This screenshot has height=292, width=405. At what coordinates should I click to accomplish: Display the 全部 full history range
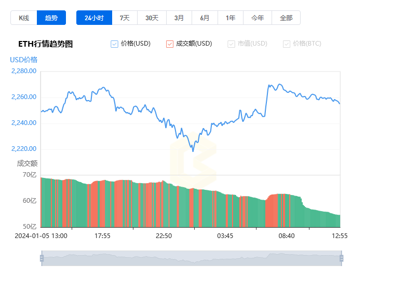click(286, 18)
